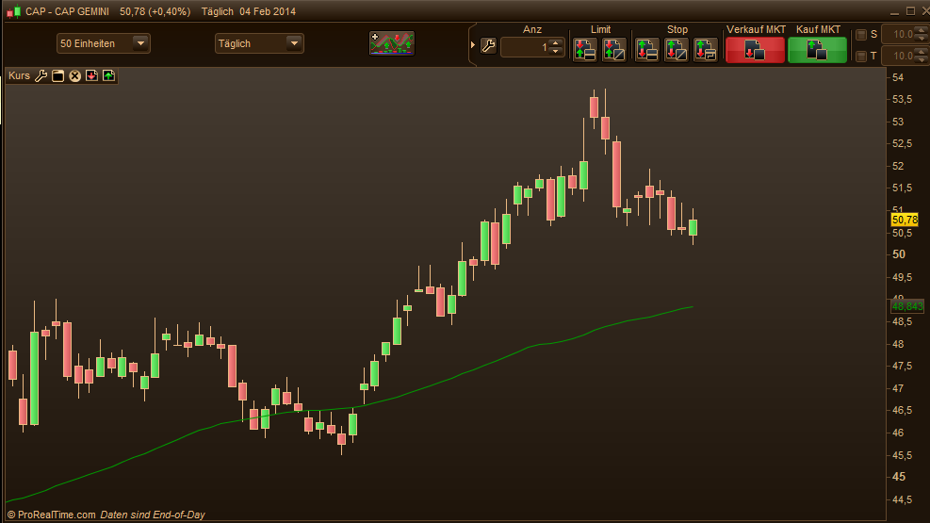
Task: Click the Limit group label
Action: [x=600, y=29]
